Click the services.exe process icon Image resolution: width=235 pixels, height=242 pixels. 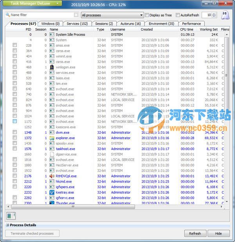52,73
